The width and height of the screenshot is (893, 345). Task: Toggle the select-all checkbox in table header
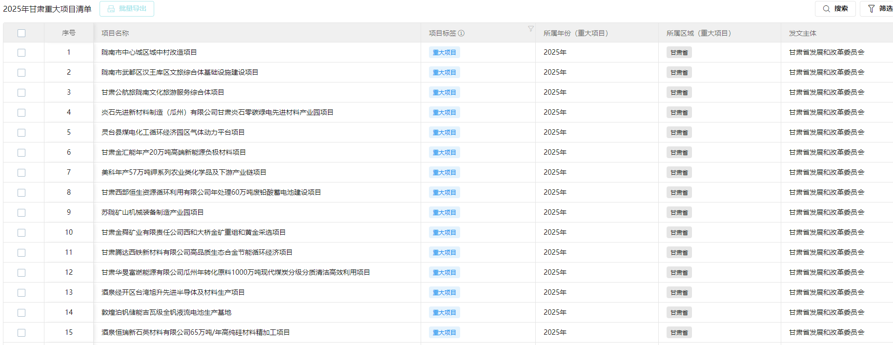pos(21,33)
